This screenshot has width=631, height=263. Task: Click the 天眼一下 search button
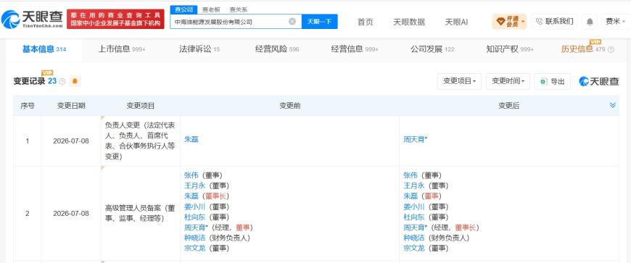click(x=320, y=22)
